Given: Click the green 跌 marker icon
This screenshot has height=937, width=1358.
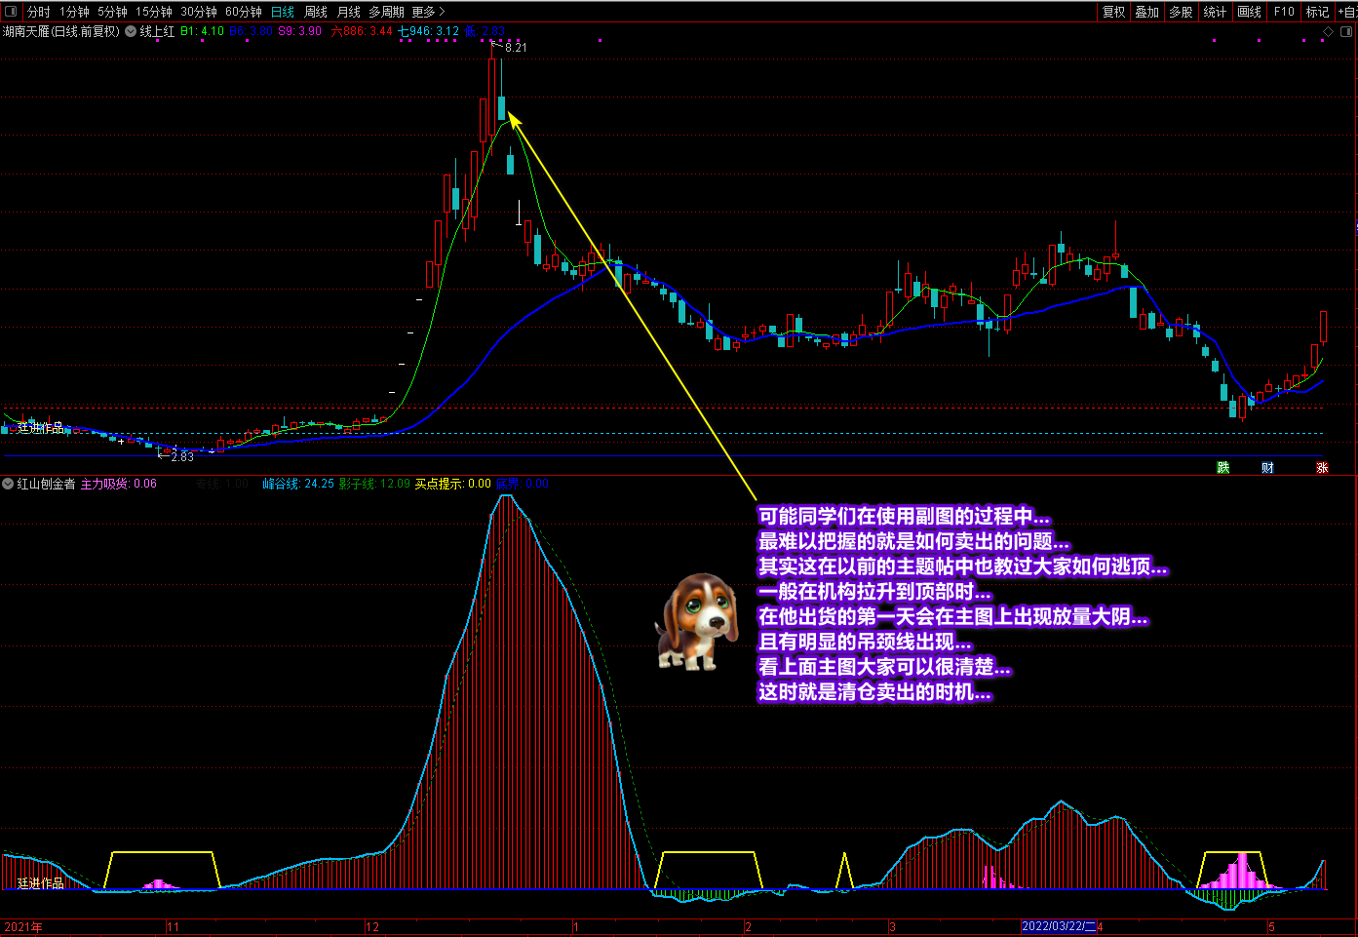Looking at the screenshot, I should pyautogui.click(x=1222, y=468).
